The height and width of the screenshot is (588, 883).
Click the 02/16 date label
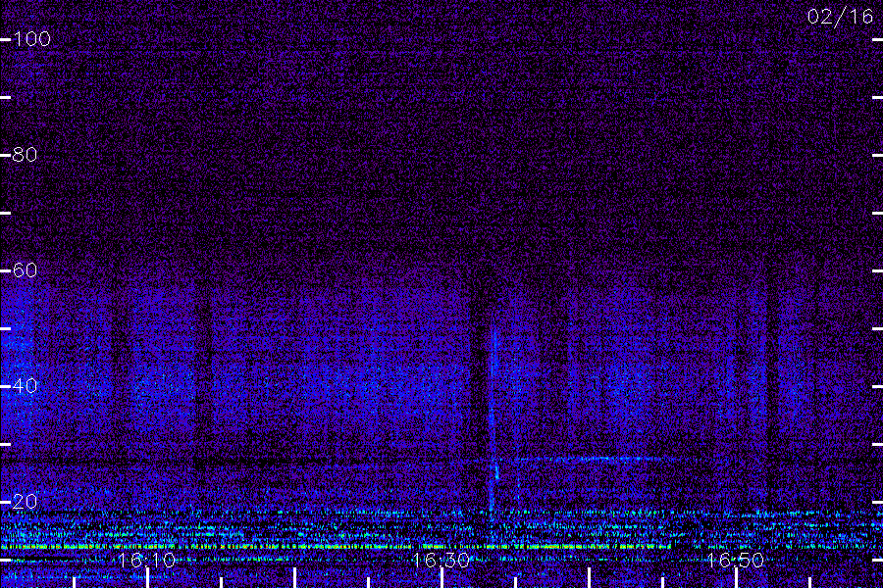click(840, 17)
